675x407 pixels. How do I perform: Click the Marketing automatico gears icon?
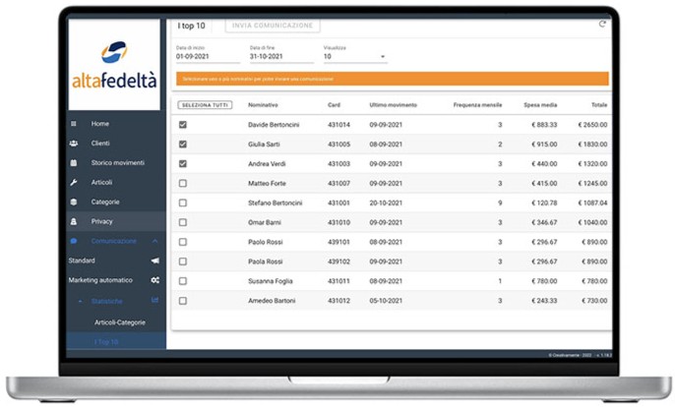[x=155, y=280]
